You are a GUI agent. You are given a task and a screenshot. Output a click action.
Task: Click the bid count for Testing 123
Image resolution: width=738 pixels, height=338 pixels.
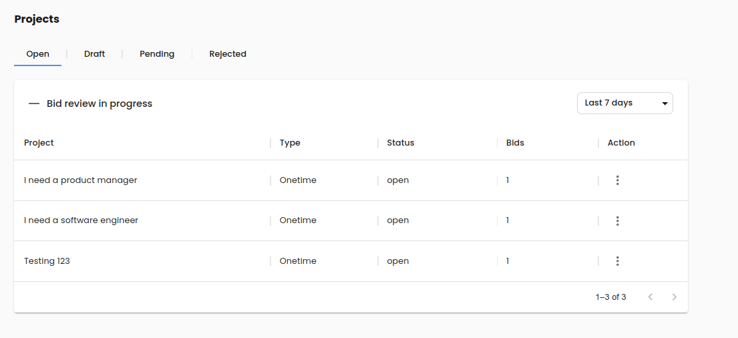(508, 261)
